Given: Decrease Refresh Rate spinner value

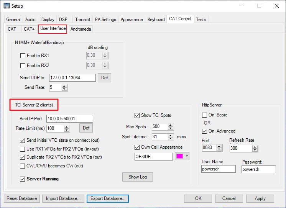Looking at the screenshot, I should point(252,149).
